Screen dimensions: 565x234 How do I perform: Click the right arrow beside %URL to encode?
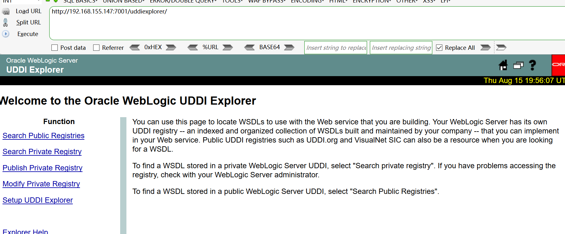[228, 47]
